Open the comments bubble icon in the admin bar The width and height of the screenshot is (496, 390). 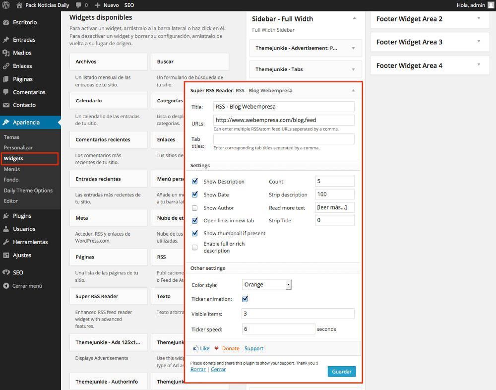(x=78, y=5)
